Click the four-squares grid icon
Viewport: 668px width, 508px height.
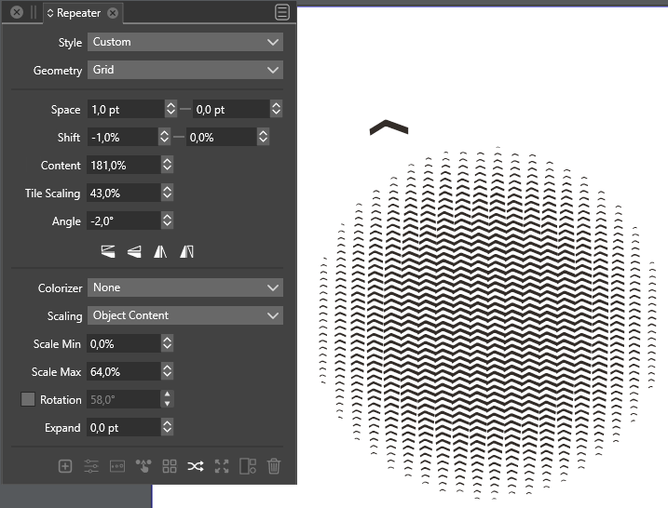tap(170, 466)
